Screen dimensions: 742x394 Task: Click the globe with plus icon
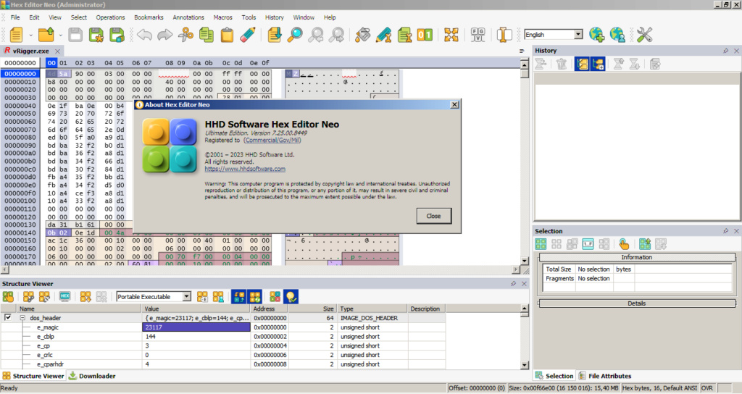[x=597, y=35]
